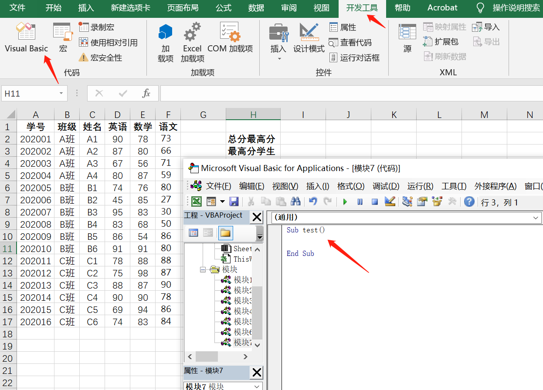Image resolution: width=543 pixels, height=390 pixels.
Task: Run the macro with the green play icon
Action: 345,201
